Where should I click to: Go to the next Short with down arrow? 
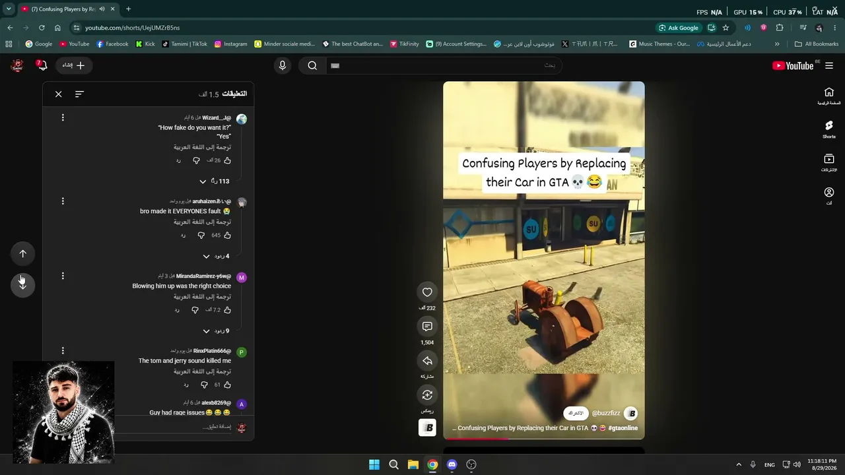click(22, 284)
